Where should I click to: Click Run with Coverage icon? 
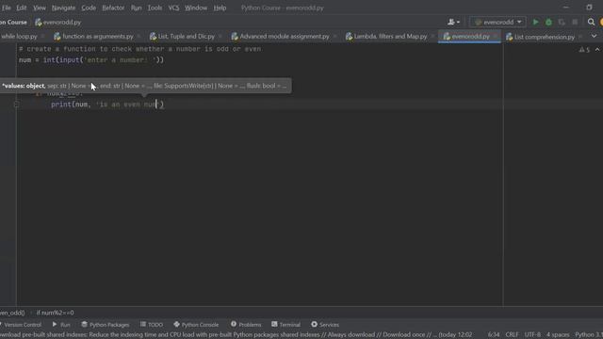(562, 23)
